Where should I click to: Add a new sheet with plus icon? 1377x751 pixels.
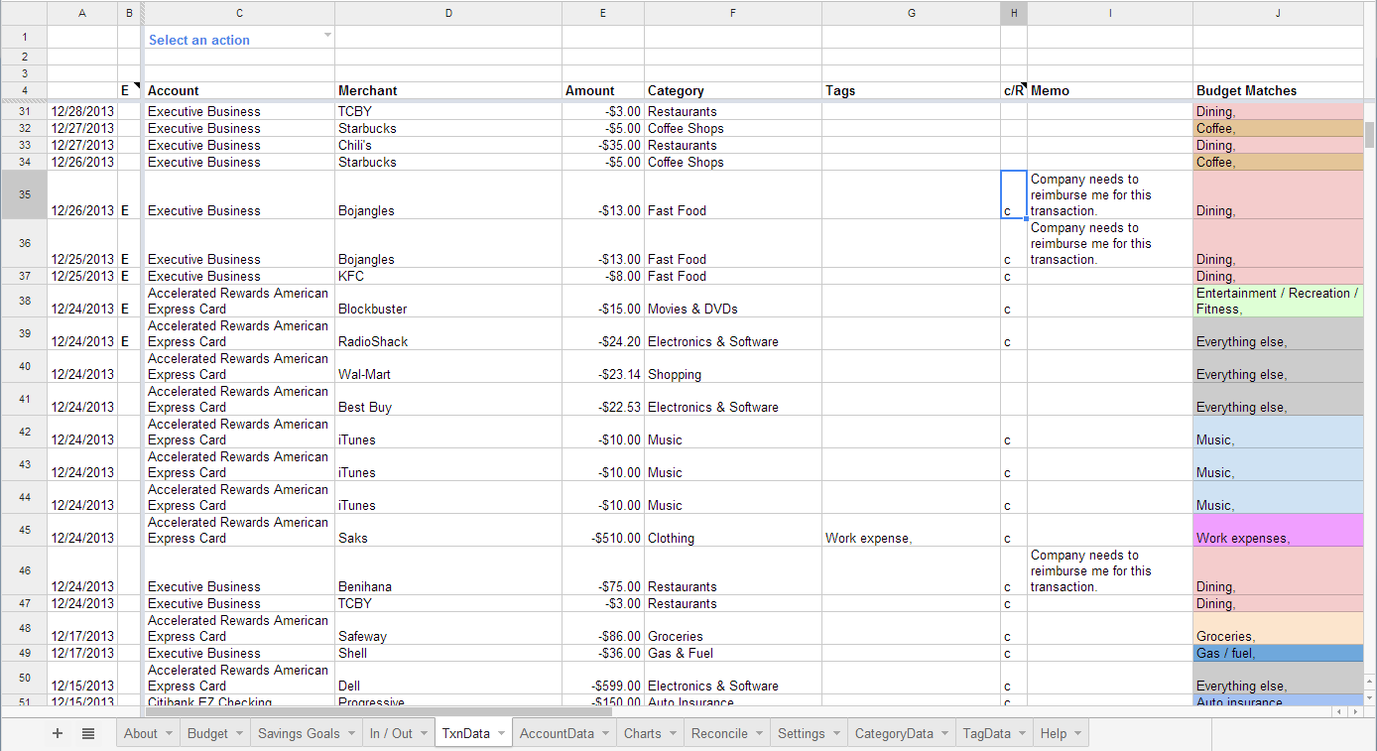(x=58, y=733)
